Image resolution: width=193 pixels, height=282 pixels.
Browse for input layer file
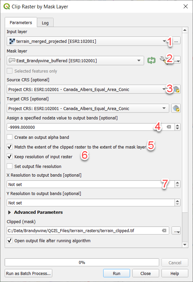(176, 41)
